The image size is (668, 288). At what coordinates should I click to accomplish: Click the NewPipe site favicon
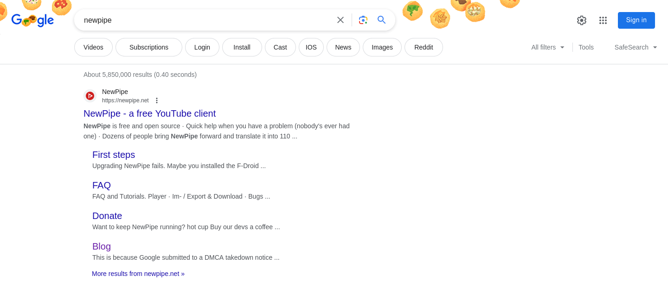(90, 96)
